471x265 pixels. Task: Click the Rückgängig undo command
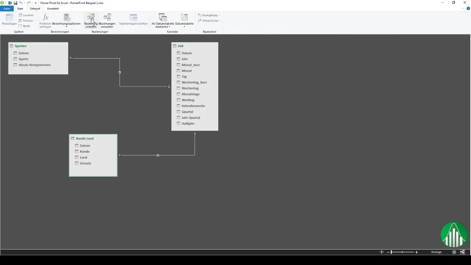(209, 15)
